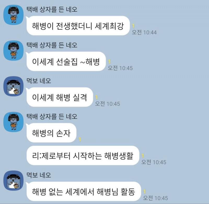Click the unread count beside 해병의 손자
This screenshot has width=209, height=204.
point(80,140)
